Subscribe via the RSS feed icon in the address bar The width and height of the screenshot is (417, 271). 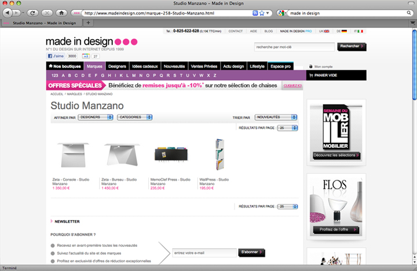coord(255,13)
